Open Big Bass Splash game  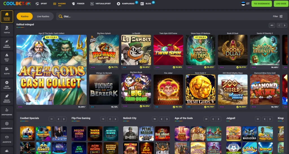[x=104, y=50]
